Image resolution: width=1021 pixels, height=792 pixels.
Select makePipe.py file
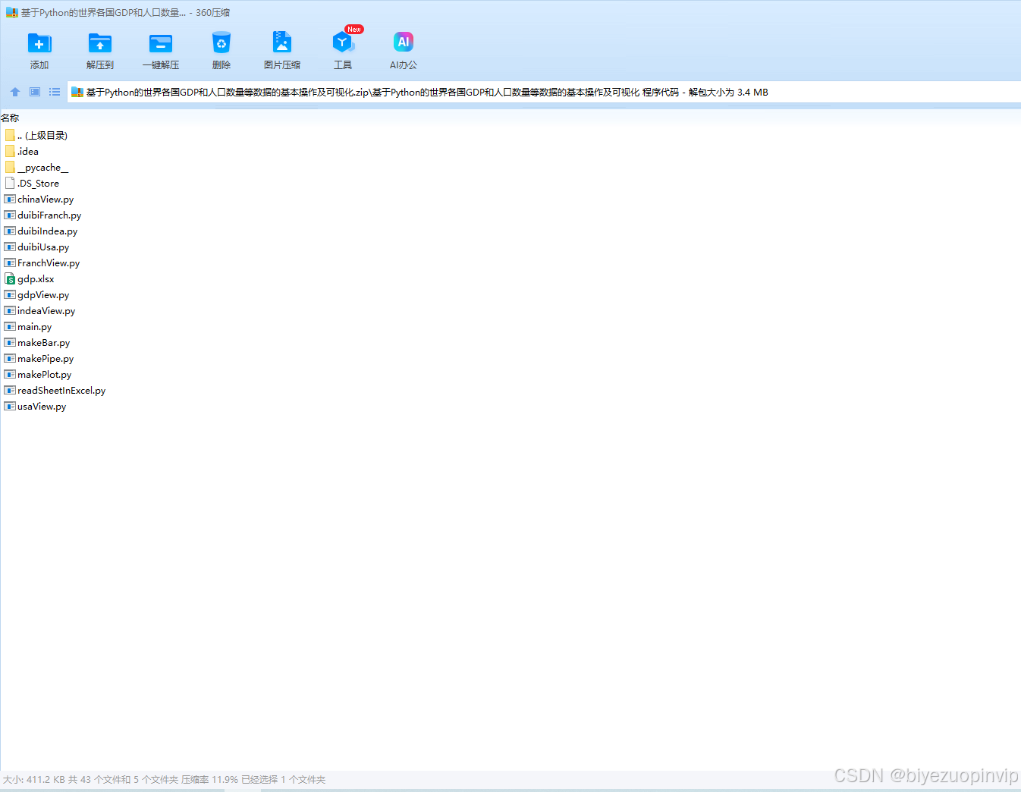tap(39, 358)
